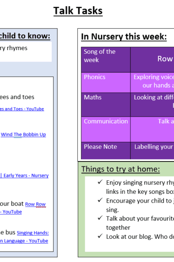
Task: Click the 'ees and toes' text
Action: click(17, 97)
